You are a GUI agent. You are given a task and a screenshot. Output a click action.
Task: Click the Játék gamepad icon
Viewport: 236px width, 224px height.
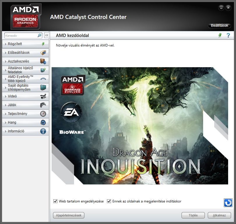tap(43, 105)
